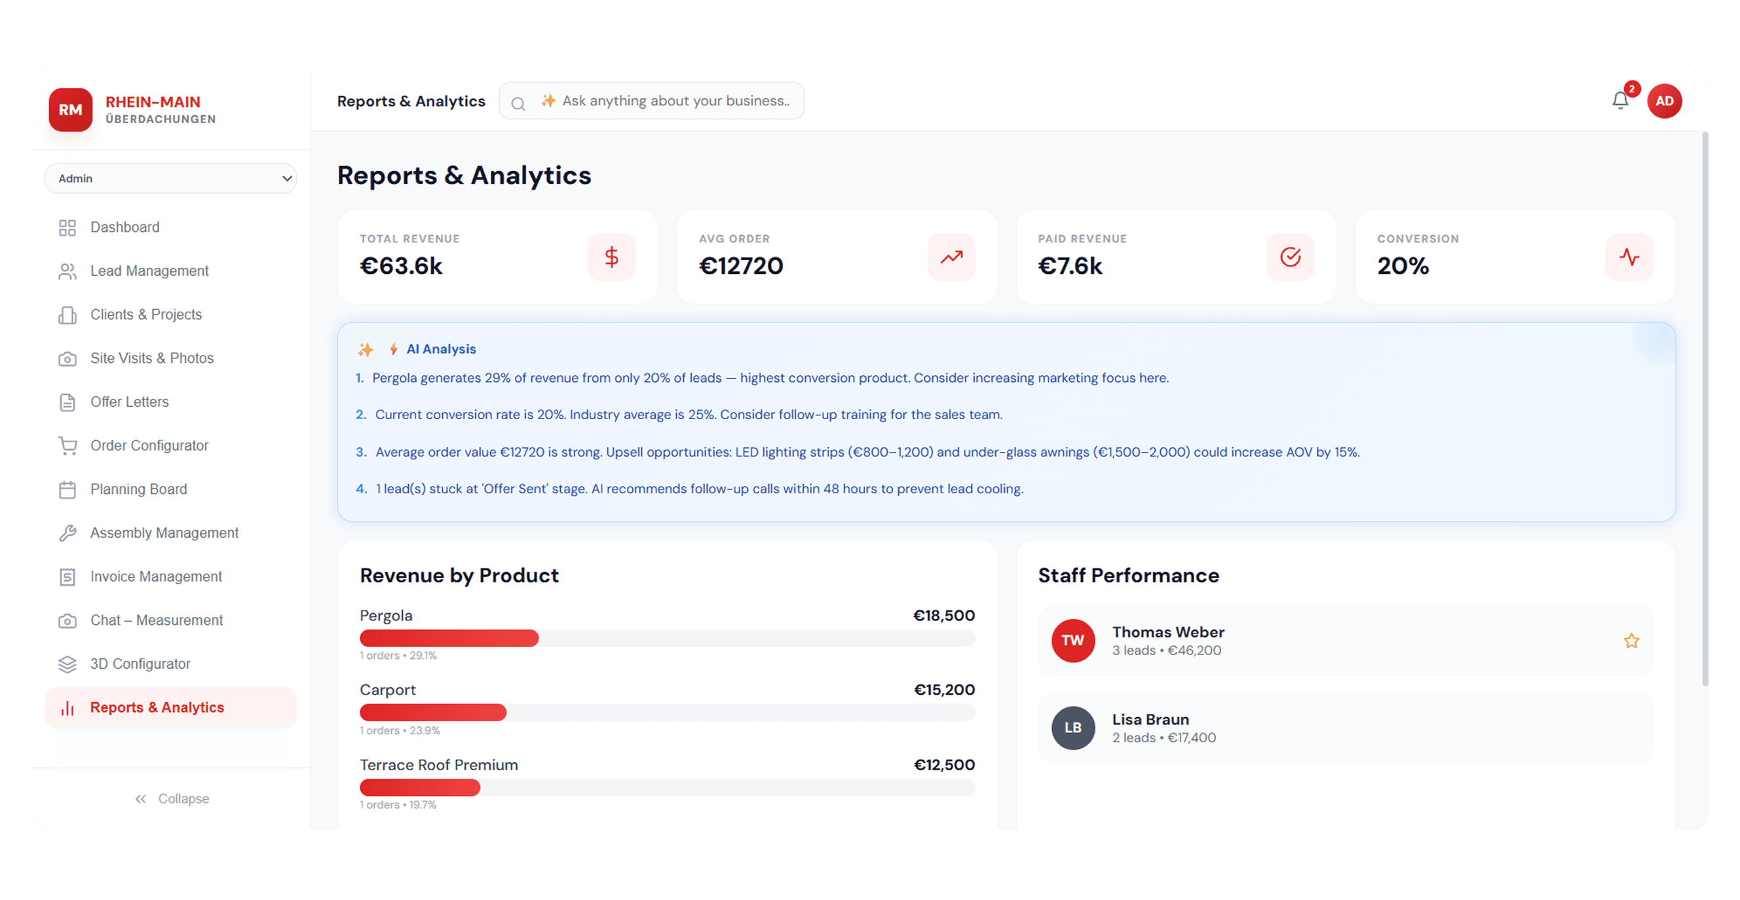Click the €63.6k total revenue value
The width and height of the screenshot is (1740, 900).
point(401,266)
